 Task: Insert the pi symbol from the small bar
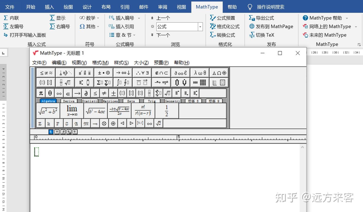(x=41, y=93)
